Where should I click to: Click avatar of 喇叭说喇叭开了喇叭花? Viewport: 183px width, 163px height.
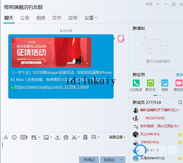click(136, 110)
